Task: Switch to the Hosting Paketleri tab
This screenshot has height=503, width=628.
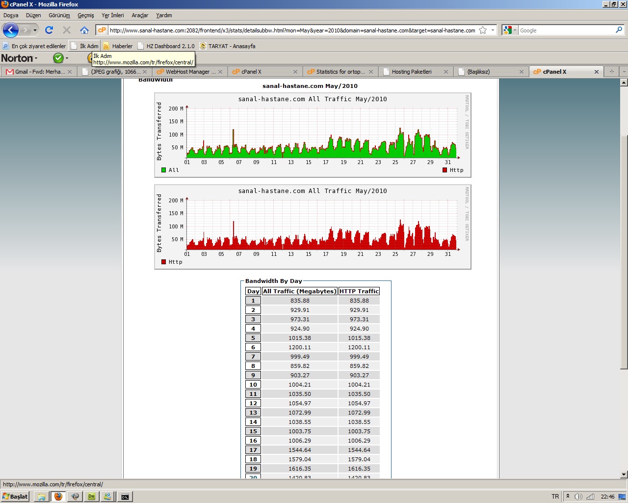Action: tap(416, 72)
